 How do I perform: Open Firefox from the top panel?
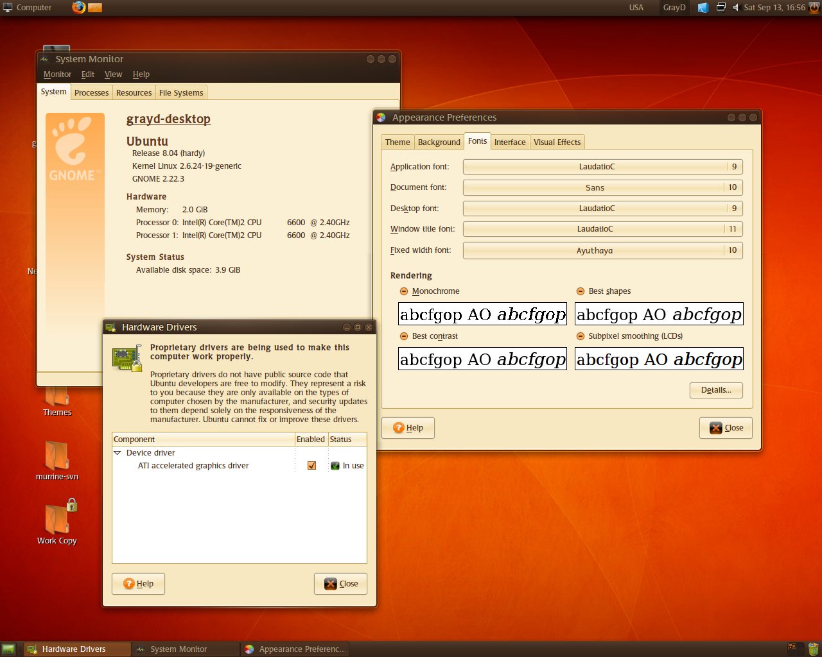[x=78, y=8]
